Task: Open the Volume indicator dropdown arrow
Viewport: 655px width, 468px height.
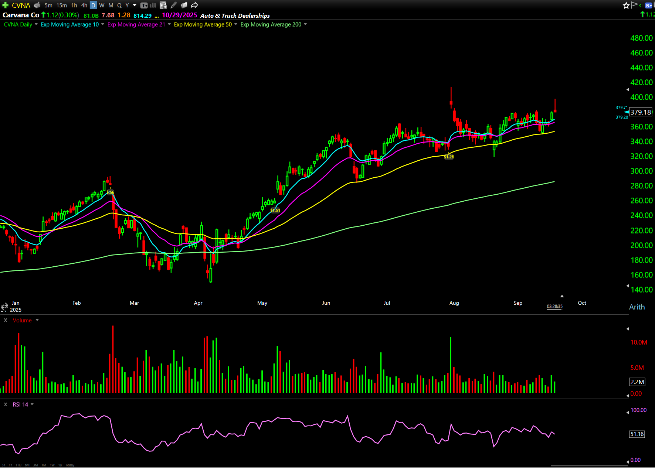Action: [37, 320]
